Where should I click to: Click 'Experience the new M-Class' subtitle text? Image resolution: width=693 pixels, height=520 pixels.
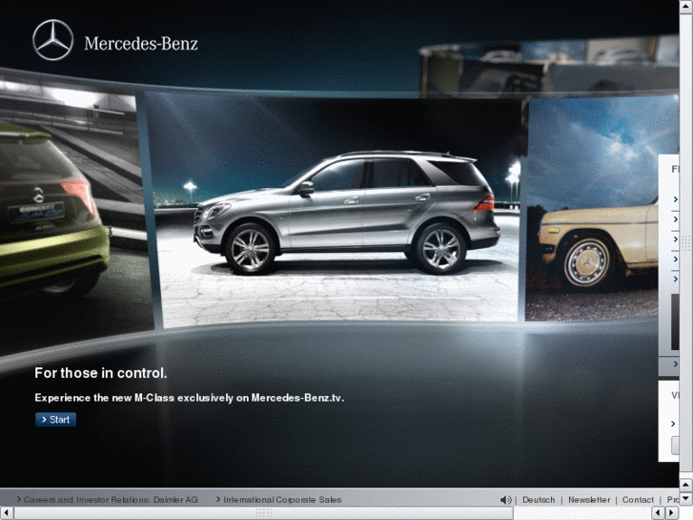pos(189,398)
